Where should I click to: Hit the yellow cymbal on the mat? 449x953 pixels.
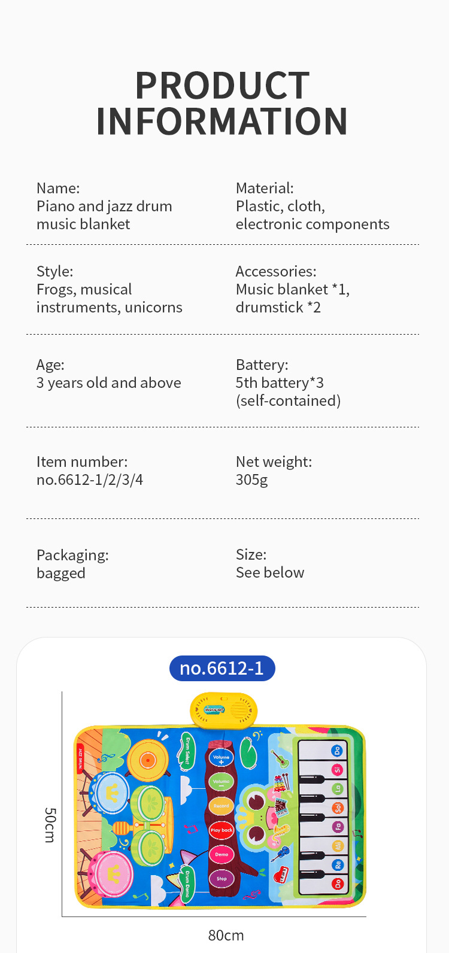(x=147, y=760)
